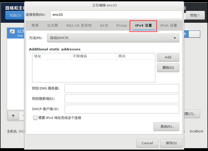Image resolution: width=208 pixels, height=151 pixels.
Task: Check 需要 IPv4 地址完成这个连接 checkbox
Action: 35,118
